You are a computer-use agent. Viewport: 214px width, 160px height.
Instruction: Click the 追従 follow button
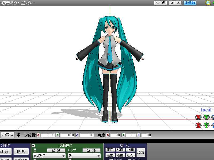(x=141, y=152)
